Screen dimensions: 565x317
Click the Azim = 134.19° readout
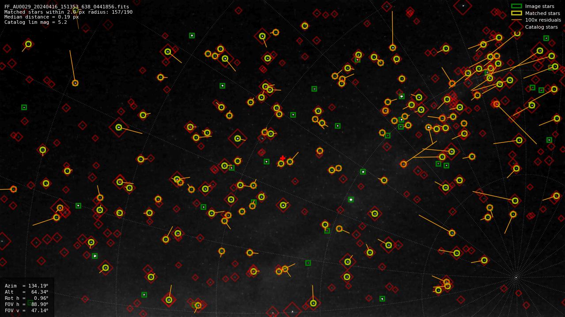pyautogui.click(x=27, y=286)
